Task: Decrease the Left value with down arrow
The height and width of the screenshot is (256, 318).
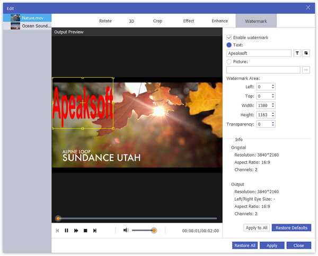Action: pos(273,88)
